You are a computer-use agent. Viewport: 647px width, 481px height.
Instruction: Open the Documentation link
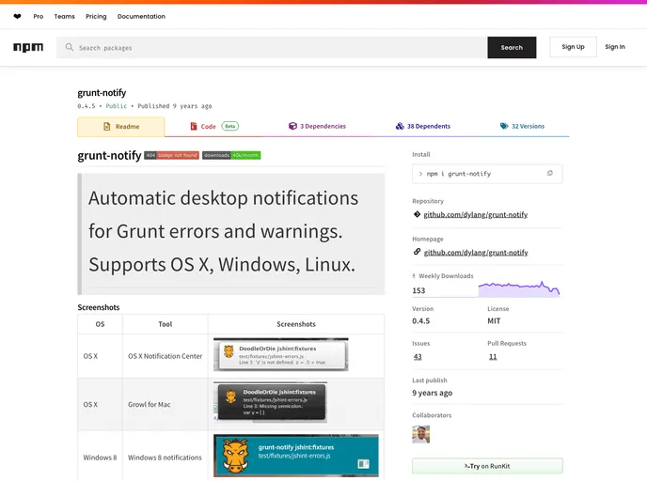pyautogui.click(x=141, y=17)
